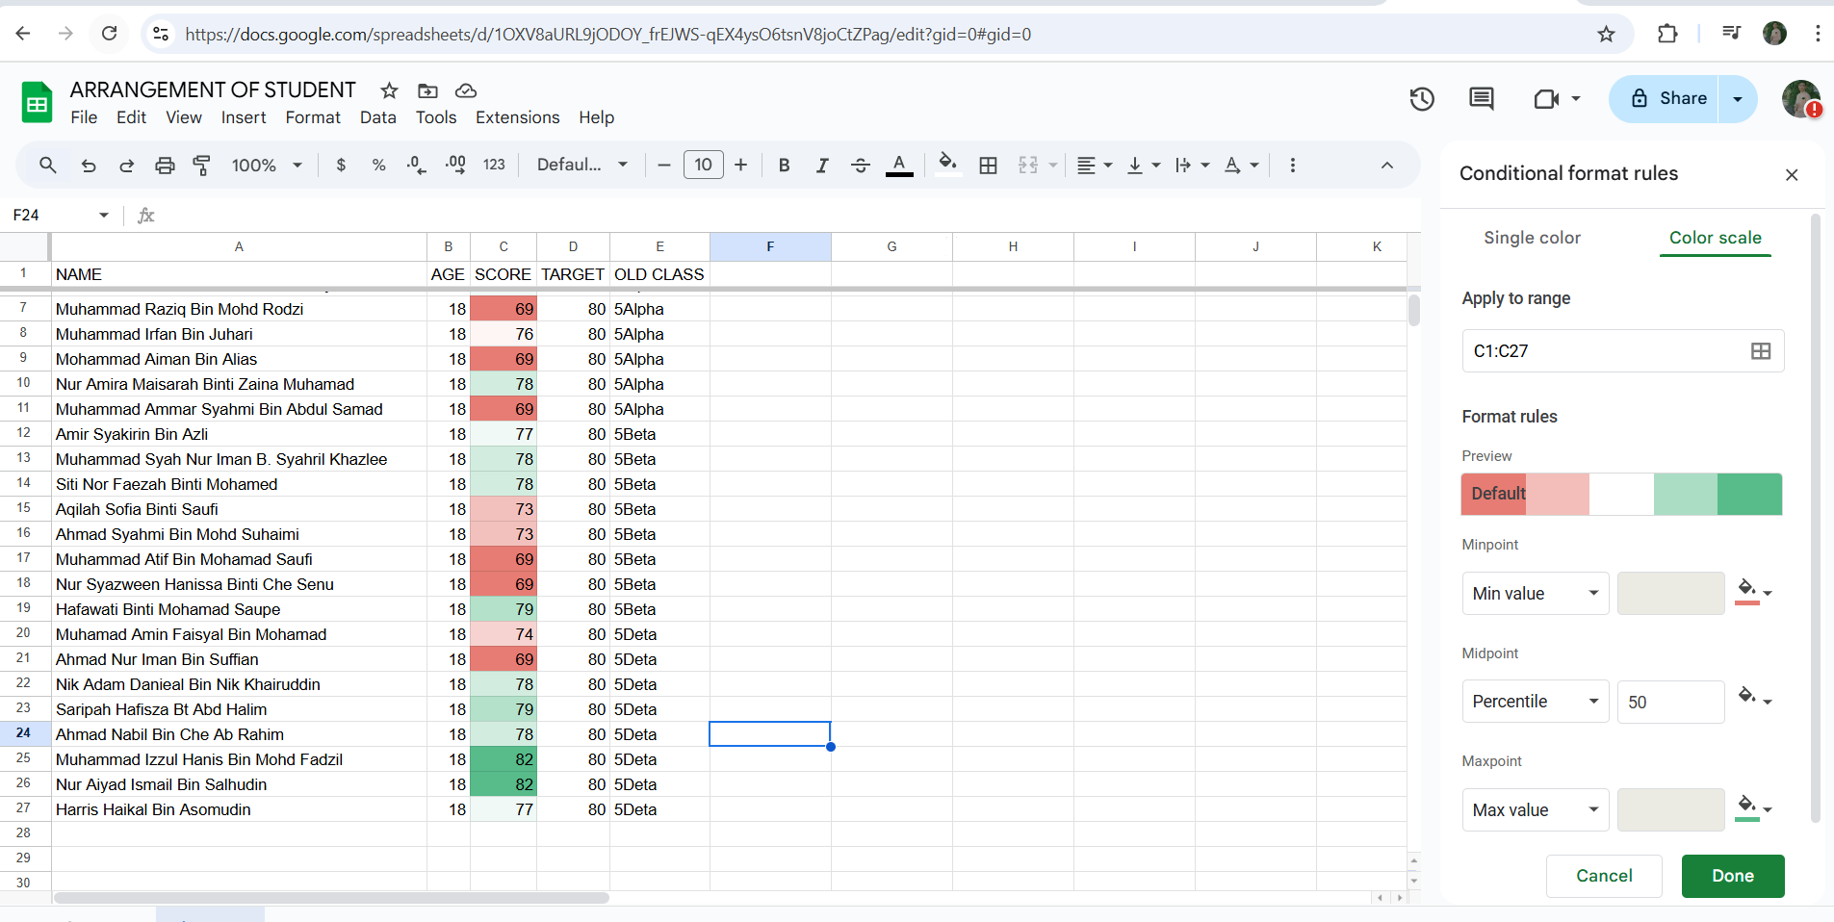The width and height of the screenshot is (1834, 922).
Task: Open the Minpoint Min value dropdown
Action: point(1535,594)
